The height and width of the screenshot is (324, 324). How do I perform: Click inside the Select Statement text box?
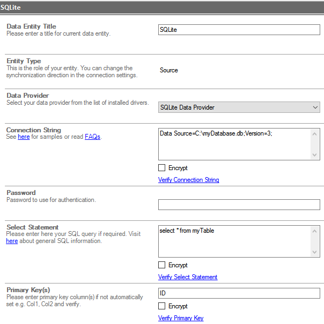pos(234,241)
